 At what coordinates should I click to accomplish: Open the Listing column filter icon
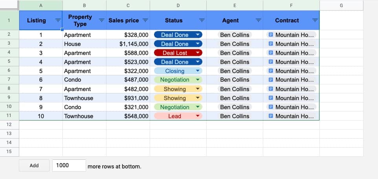point(58,20)
